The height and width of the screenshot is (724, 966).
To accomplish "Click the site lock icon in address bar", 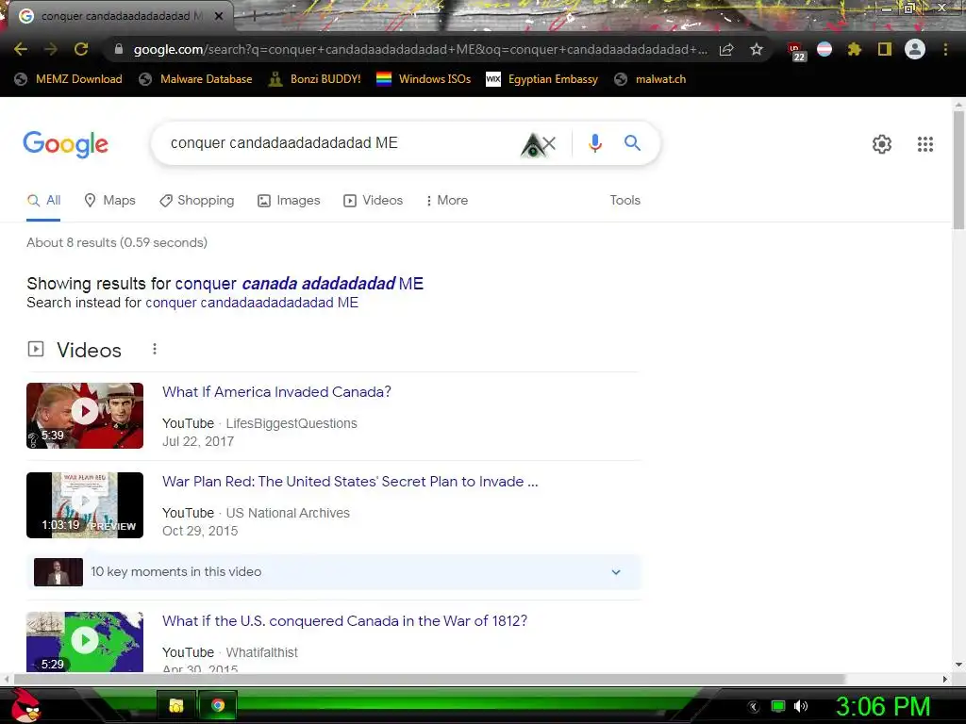I will coord(119,49).
